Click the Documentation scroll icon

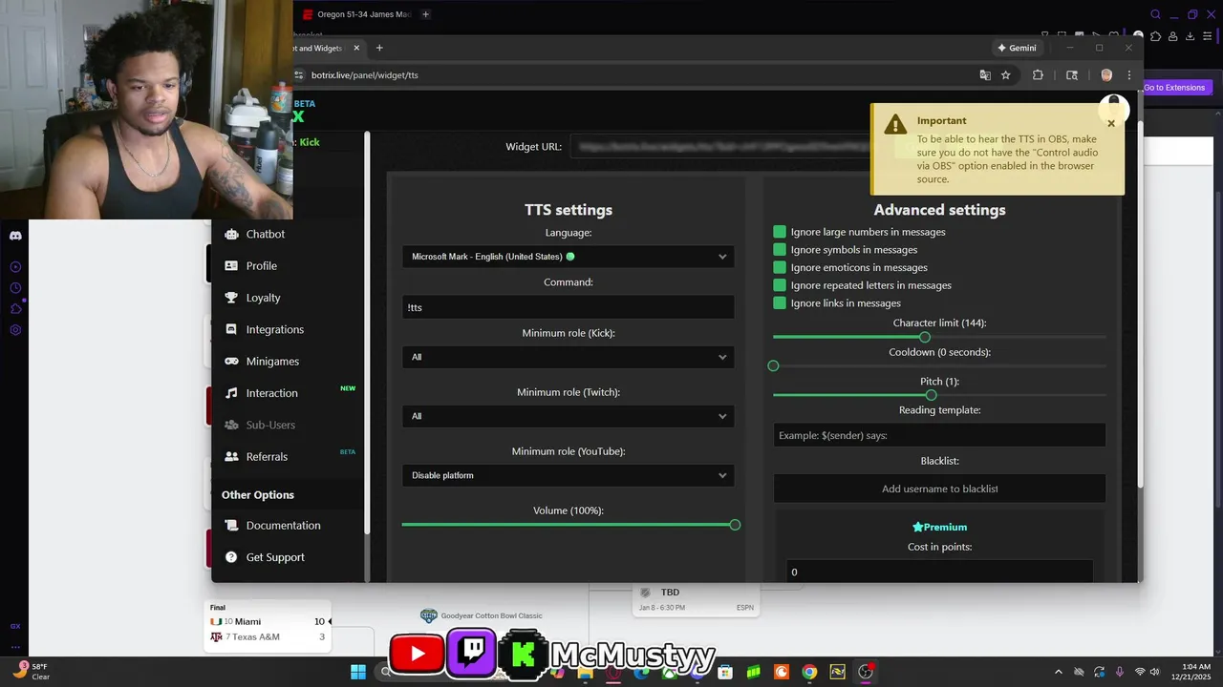[231, 525]
